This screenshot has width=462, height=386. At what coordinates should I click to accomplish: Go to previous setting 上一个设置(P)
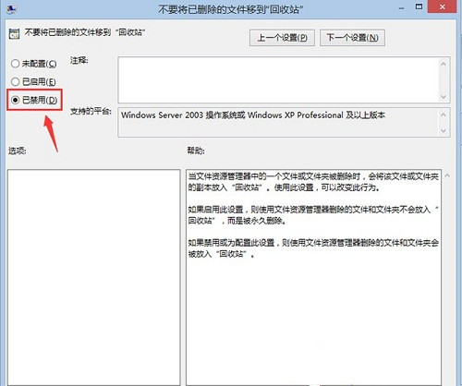282,38
